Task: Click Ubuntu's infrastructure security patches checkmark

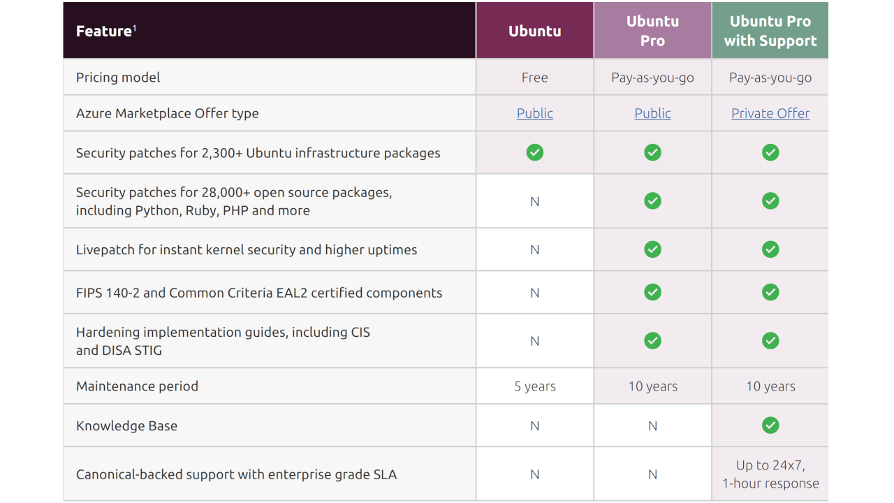Action: (x=534, y=152)
